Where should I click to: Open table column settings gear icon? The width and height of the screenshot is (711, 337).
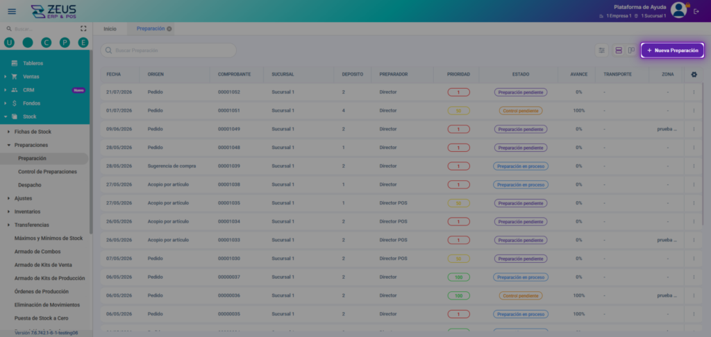tap(694, 74)
